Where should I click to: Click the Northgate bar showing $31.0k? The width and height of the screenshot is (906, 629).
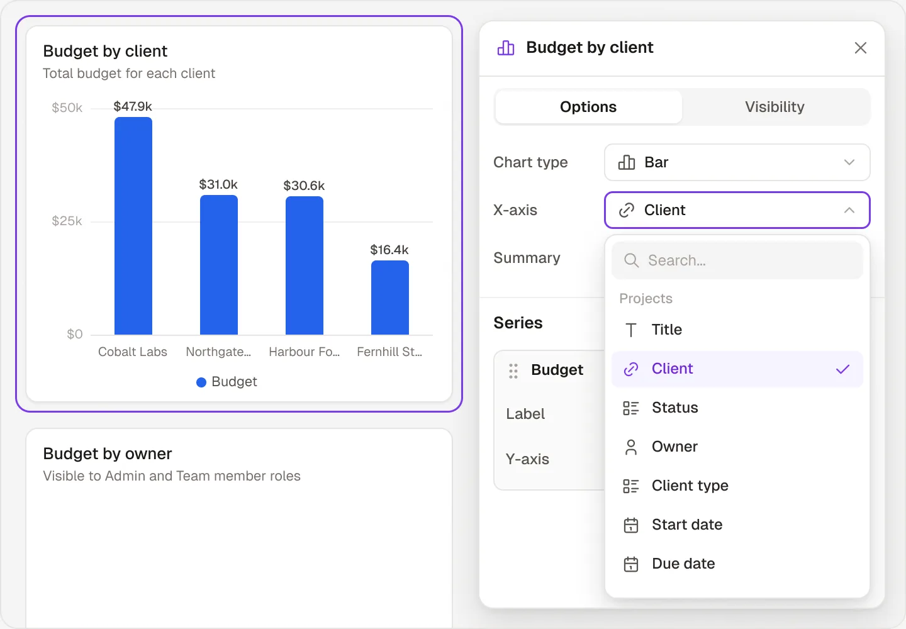pos(219,265)
